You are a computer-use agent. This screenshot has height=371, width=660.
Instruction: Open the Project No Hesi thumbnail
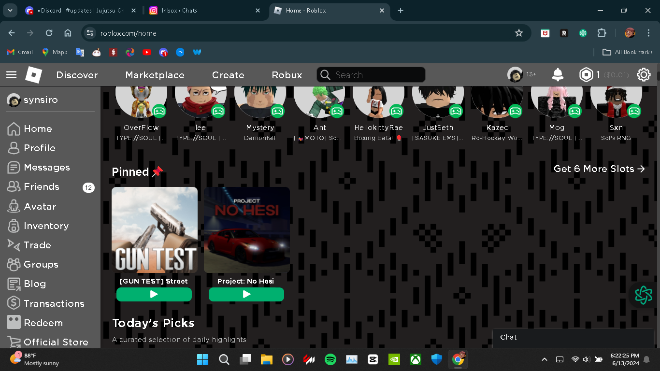pos(247,230)
